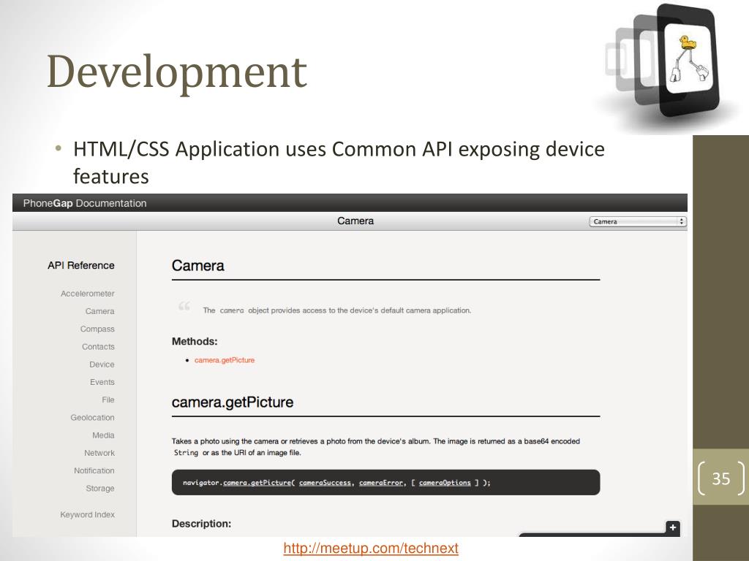This screenshot has width=749, height=561.
Task: Click the centered Camera title in toolbar
Action: (x=355, y=221)
